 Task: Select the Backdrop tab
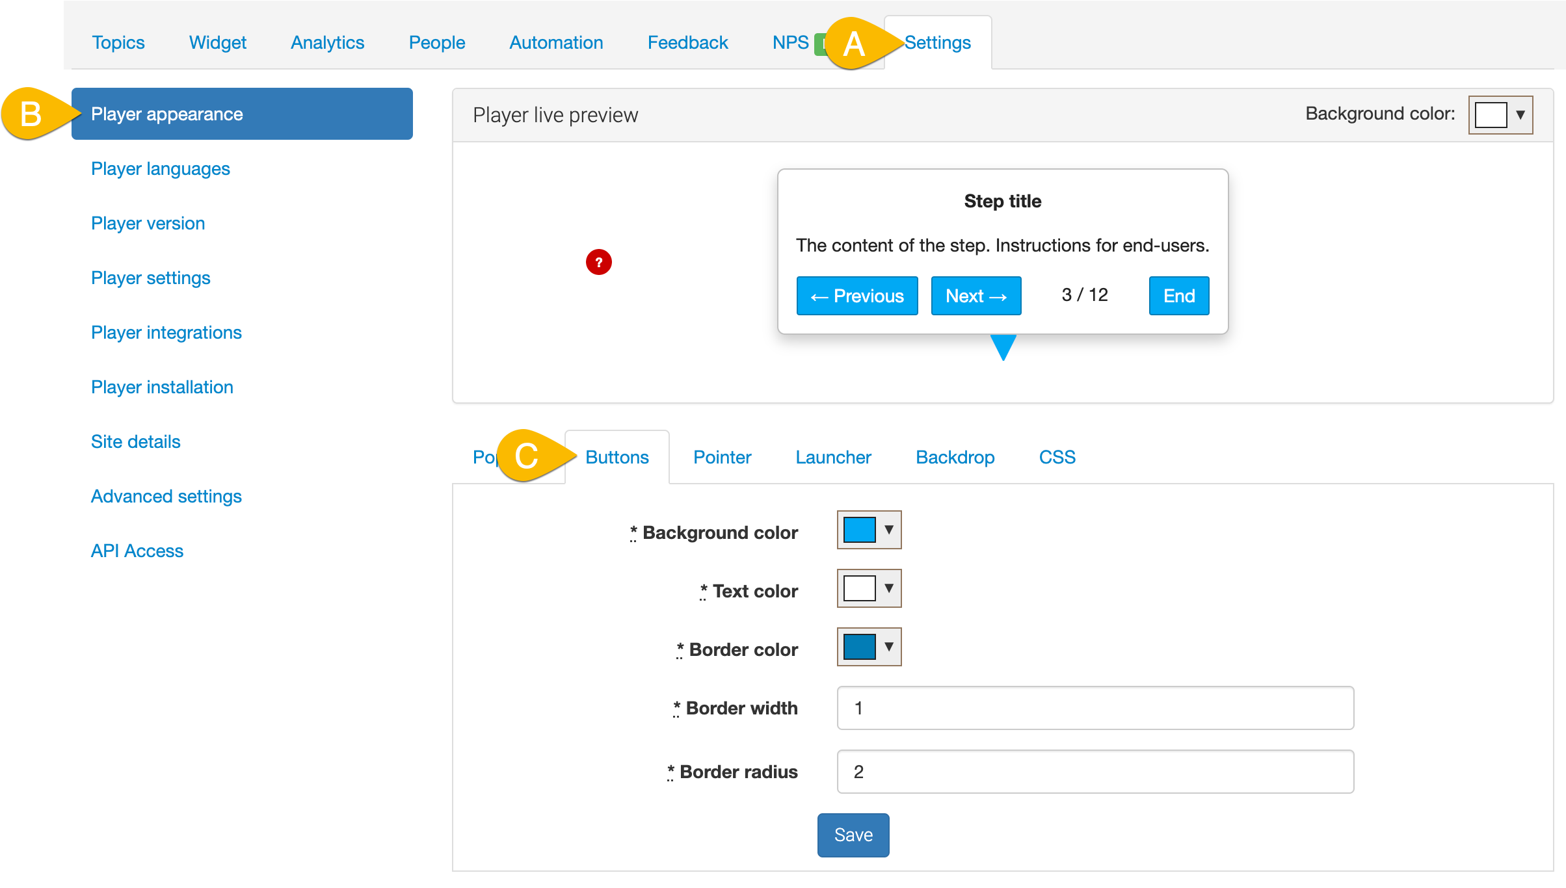tap(955, 457)
